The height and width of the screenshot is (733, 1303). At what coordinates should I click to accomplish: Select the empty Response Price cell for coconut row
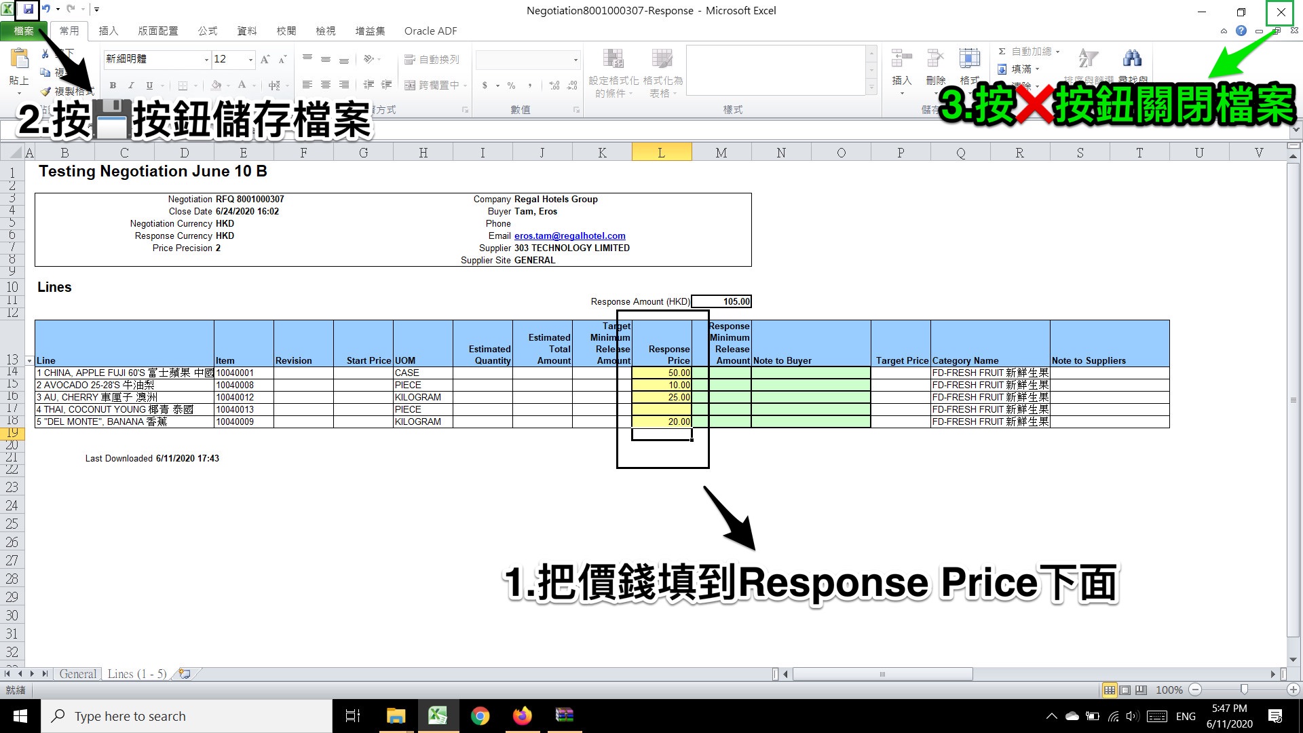point(662,410)
